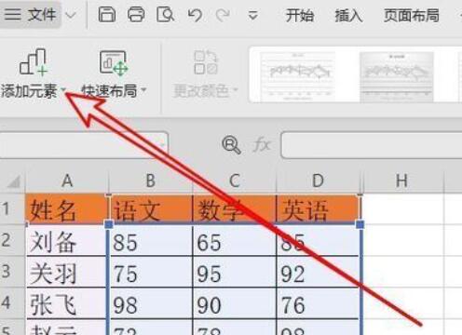Click the 快速布局 icon
The width and height of the screenshot is (462, 335).
pyautogui.click(x=114, y=63)
